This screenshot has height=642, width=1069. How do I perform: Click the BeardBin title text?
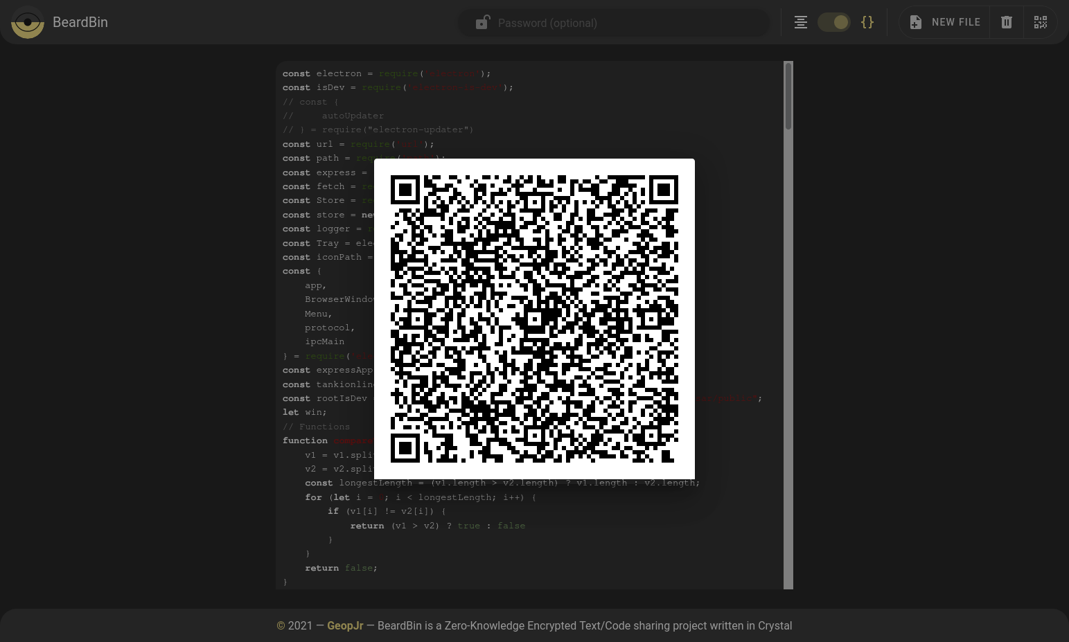pos(80,22)
